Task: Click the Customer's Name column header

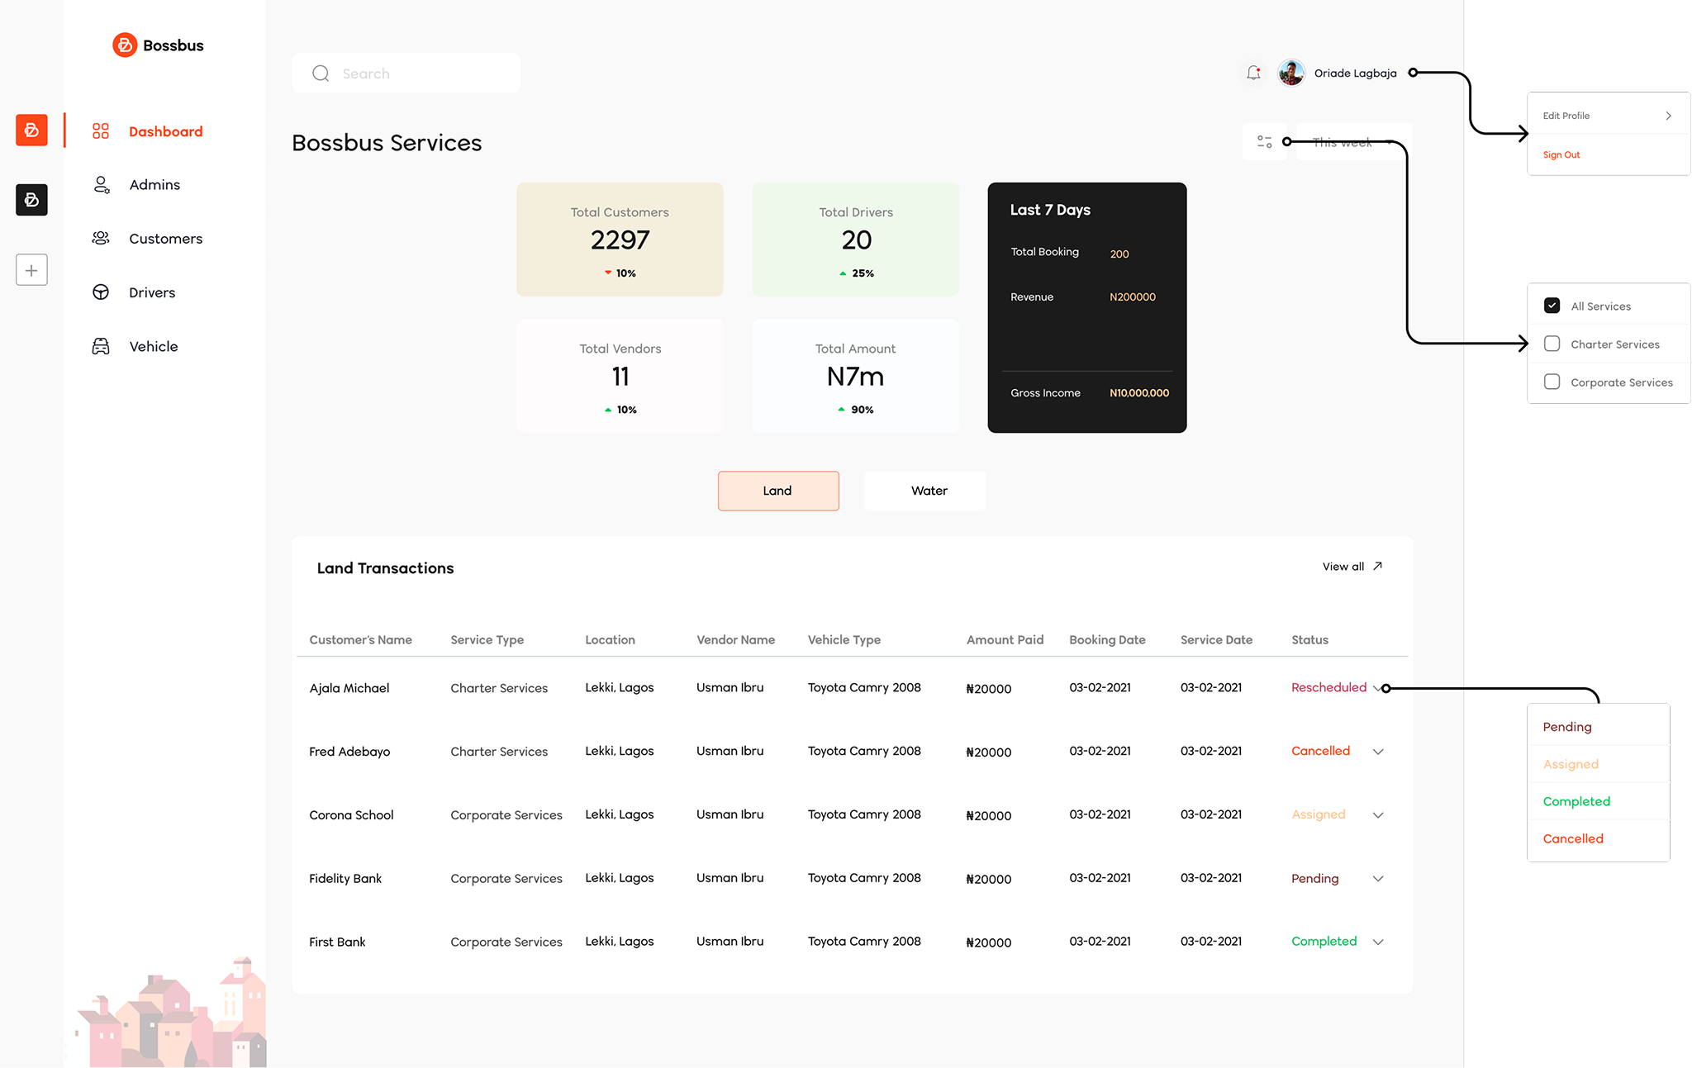Action: (360, 640)
